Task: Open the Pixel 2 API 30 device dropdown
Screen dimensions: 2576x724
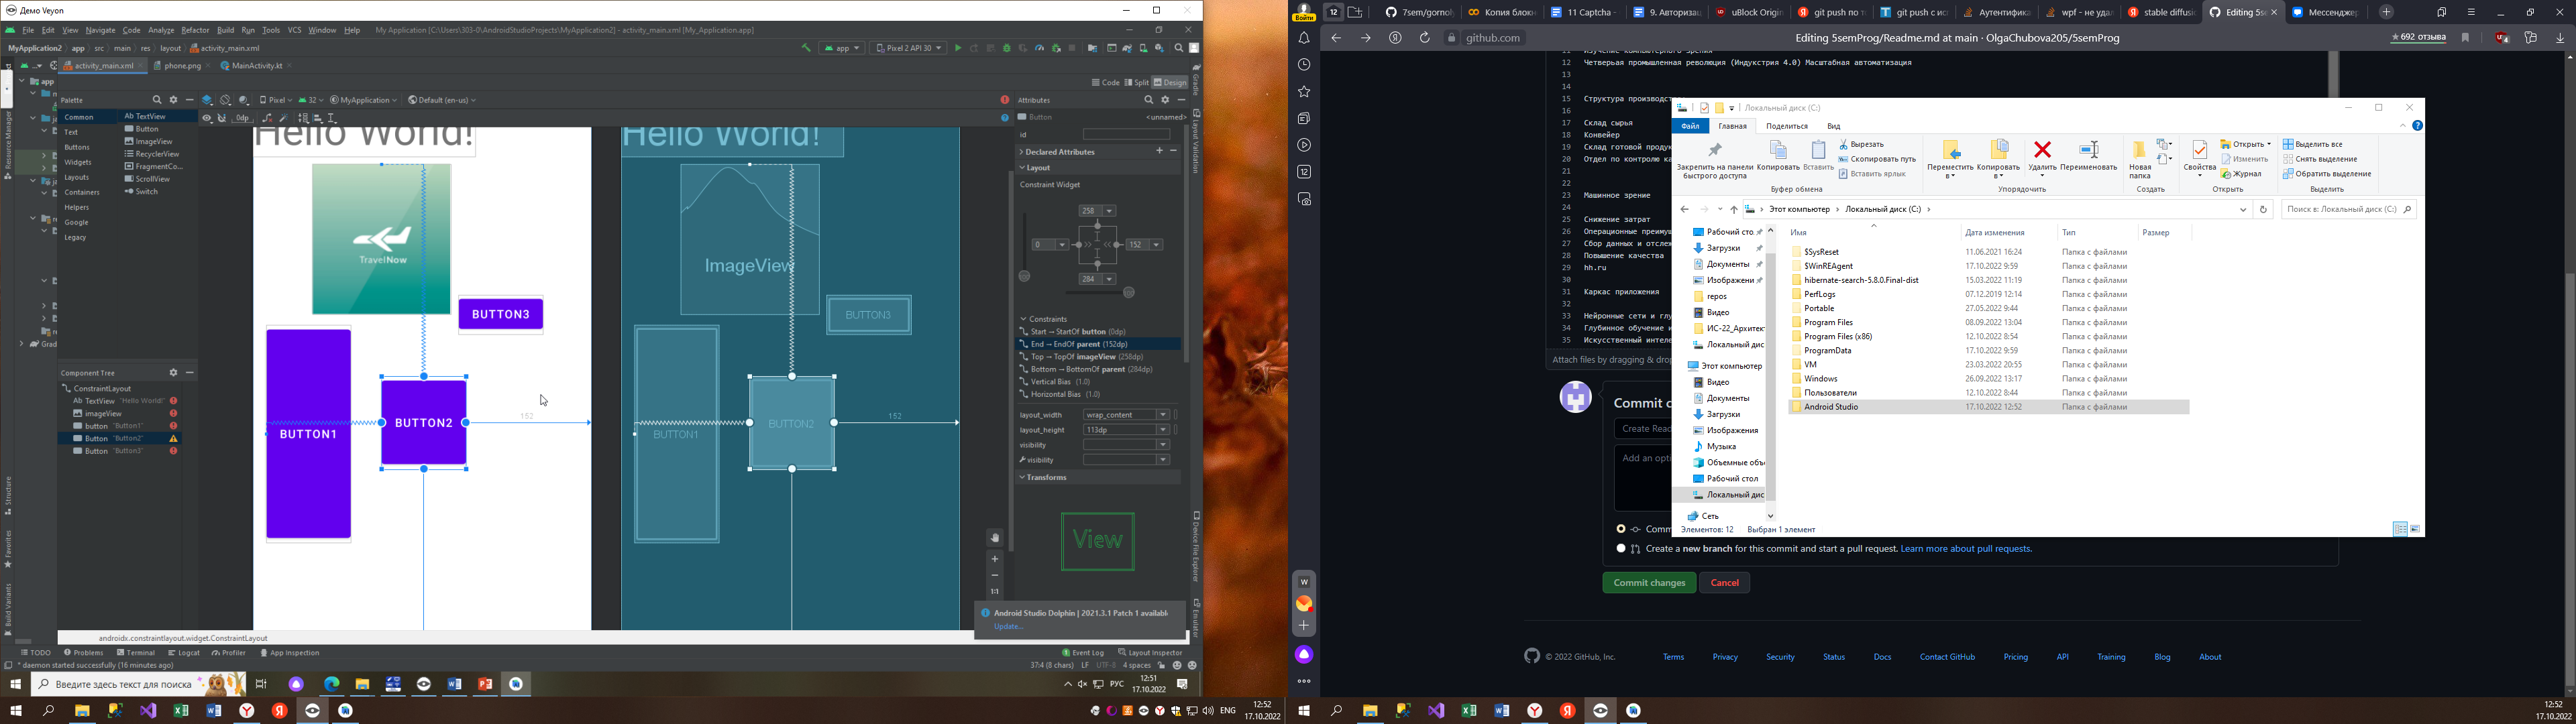Action: [908, 48]
